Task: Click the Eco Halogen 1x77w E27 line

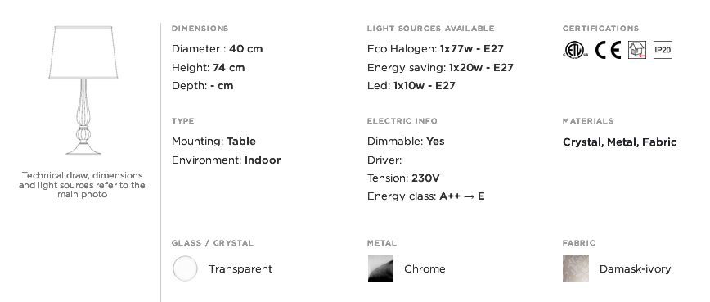Action: (x=435, y=49)
